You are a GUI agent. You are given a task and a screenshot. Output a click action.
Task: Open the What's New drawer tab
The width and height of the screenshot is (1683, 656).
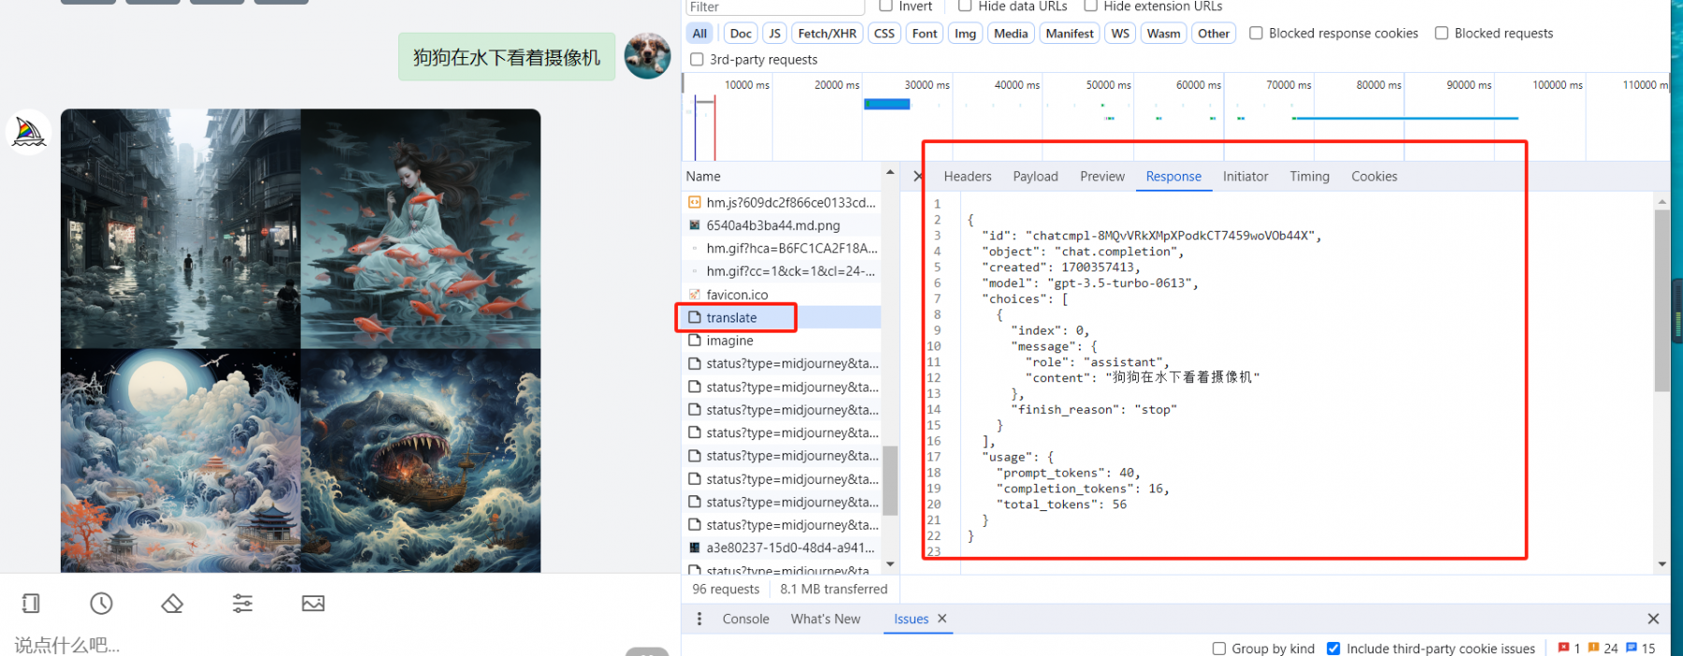[826, 619]
